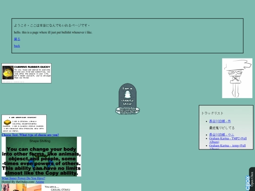Open the sketched character drawing image

coord(237,78)
